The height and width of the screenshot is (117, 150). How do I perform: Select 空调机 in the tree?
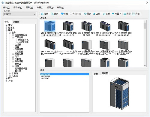point(18,45)
